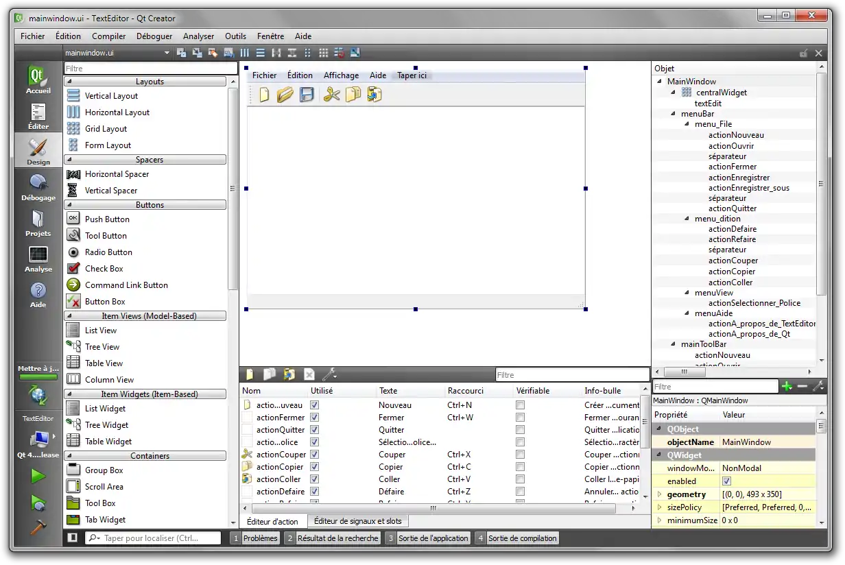845x565 pixels.
Task: Open the Fichier menu of the designed form
Action: [x=264, y=75]
